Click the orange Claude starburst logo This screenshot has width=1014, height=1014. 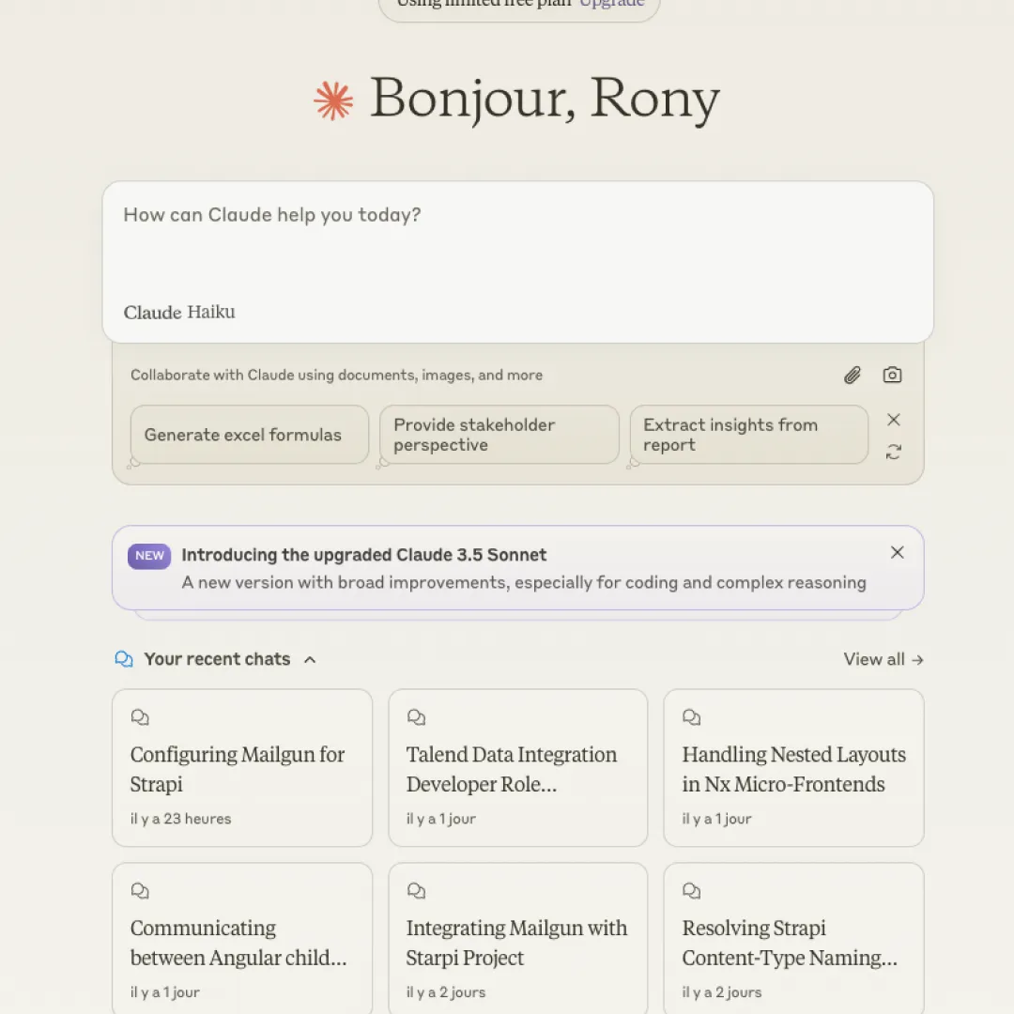tap(333, 100)
